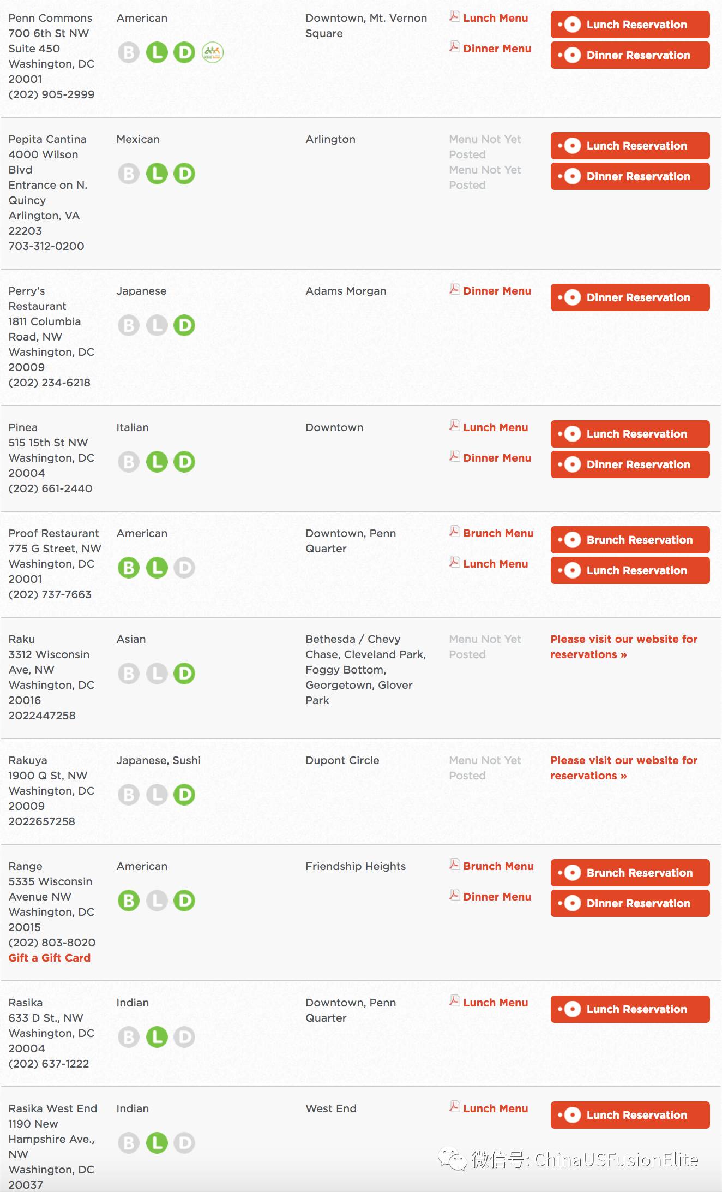Click Rasika West End green L icon

pos(157,1143)
